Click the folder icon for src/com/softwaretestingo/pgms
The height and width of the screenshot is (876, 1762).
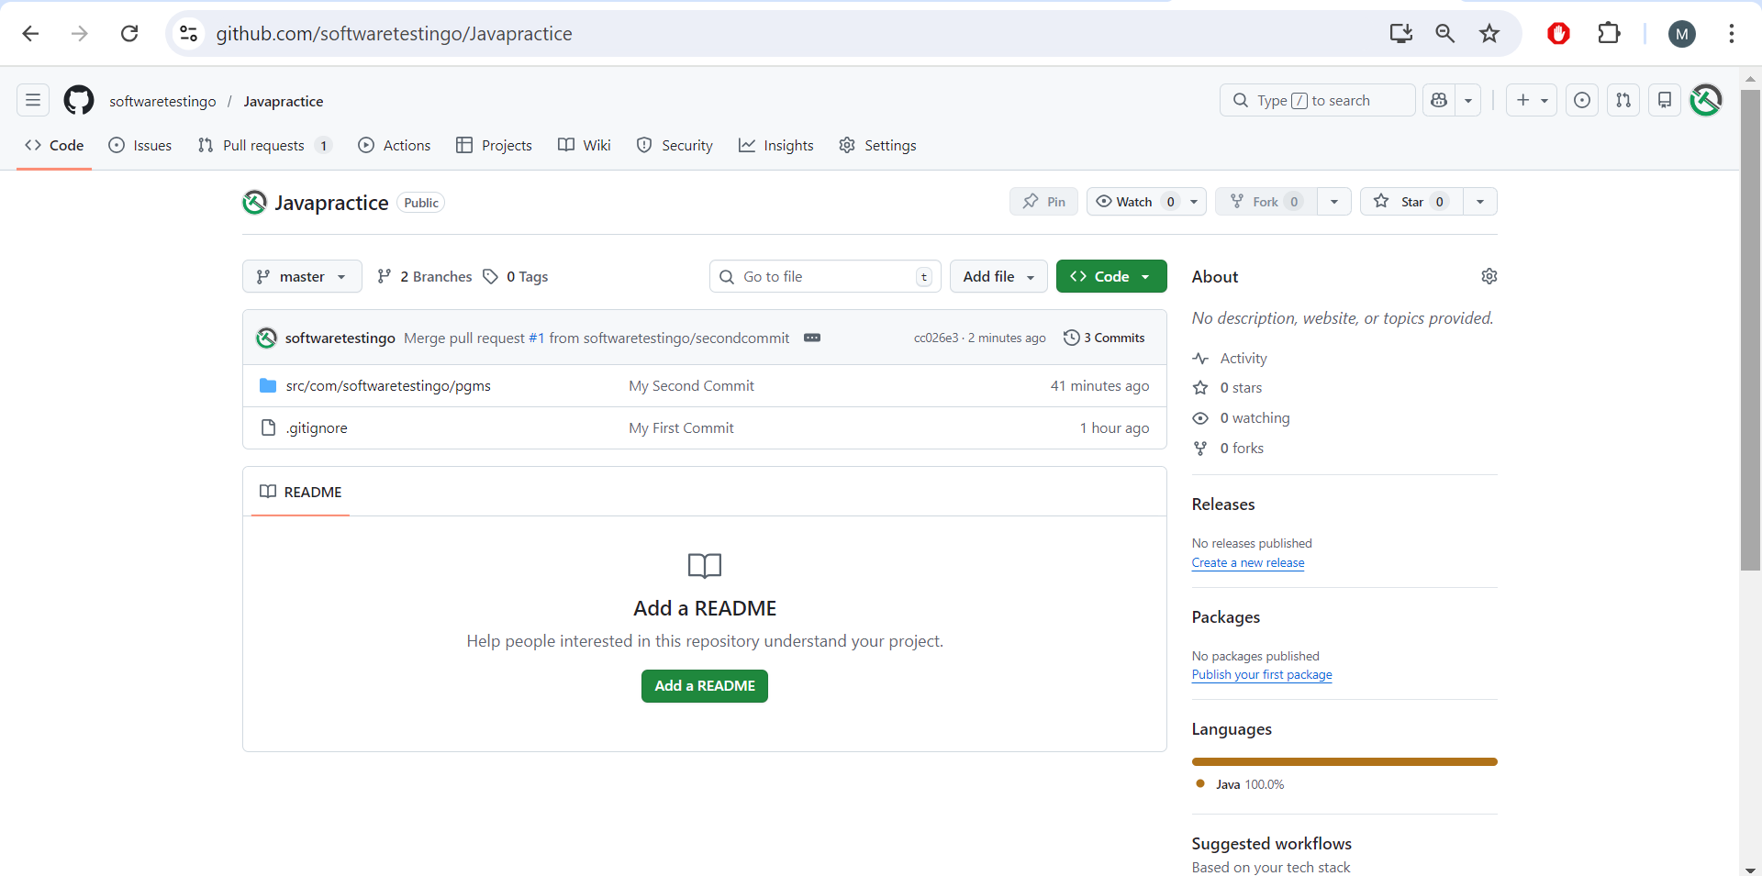click(268, 385)
